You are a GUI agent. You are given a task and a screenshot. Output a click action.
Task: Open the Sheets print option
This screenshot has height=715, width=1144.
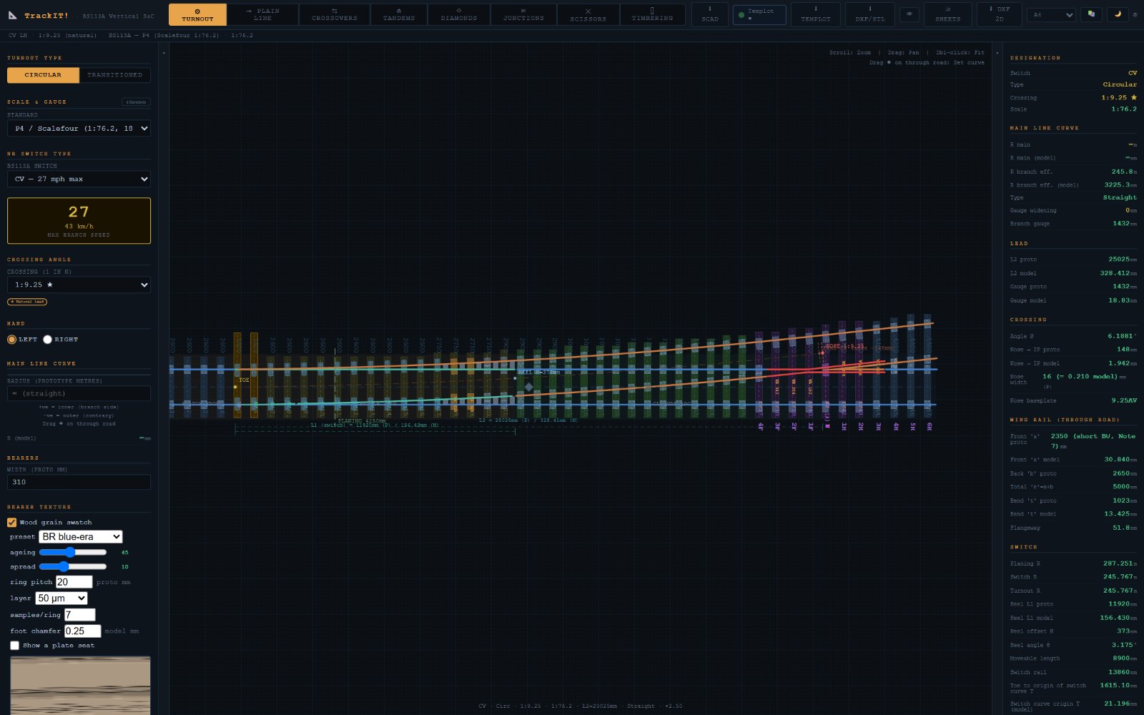pos(948,14)
